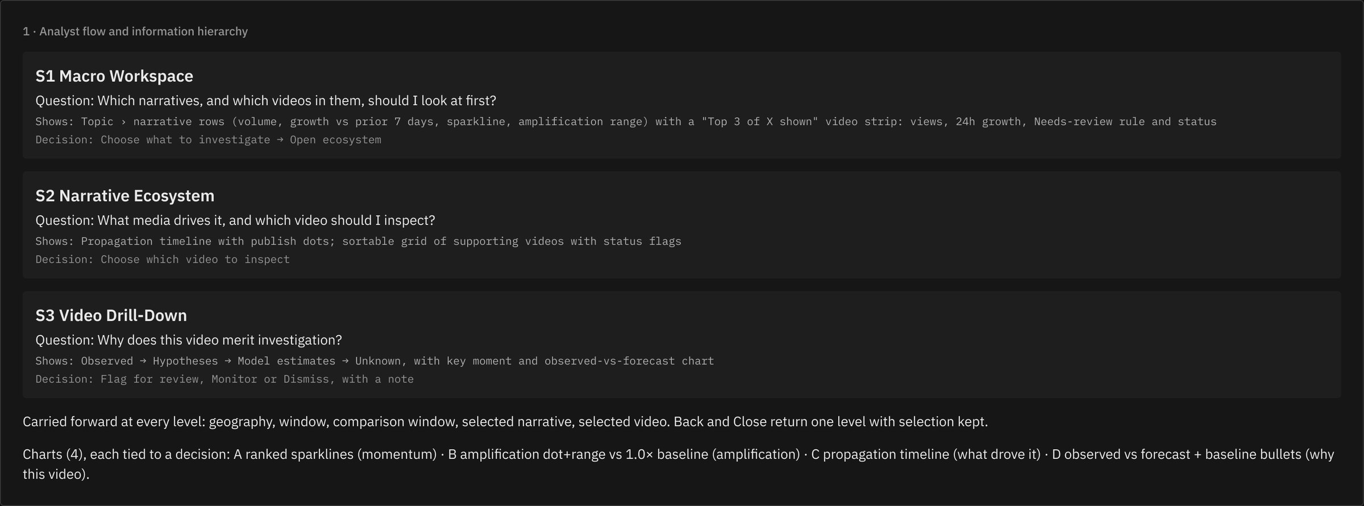Click the text "this video)." at the paragraph end

[56, 474]
